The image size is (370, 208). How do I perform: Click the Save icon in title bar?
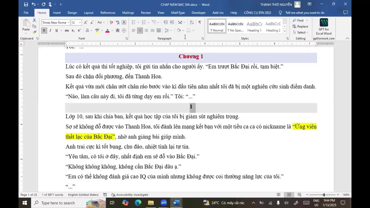pyautogui.click(x=26, y=4)
